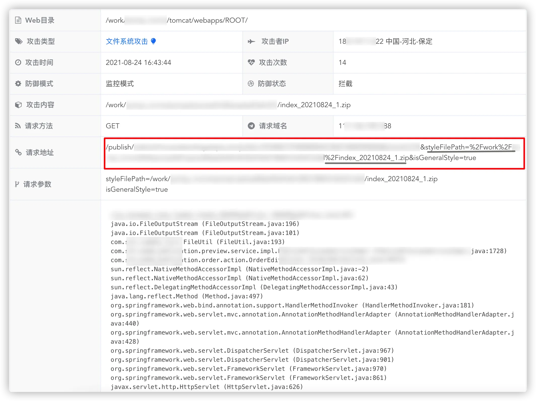Click the link icon beside 请求地址
Image resolution: width=536 pixels, height=401 pixels.
(x=18, y=152)
